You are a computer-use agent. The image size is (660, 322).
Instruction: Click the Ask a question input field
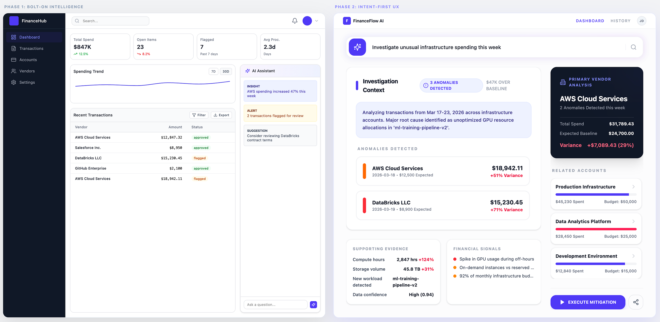point(275,304)
